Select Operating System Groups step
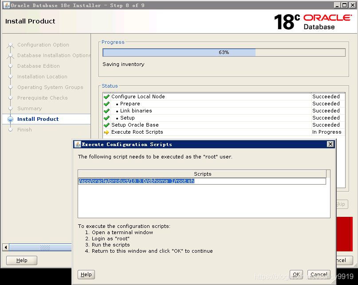Image resolution: width=358 pixels, height=285 pixels. [50, 87]
